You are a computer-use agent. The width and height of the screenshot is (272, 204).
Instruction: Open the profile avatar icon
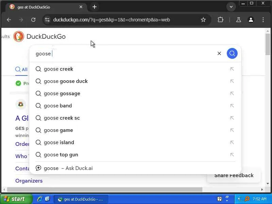click(251, 20)
